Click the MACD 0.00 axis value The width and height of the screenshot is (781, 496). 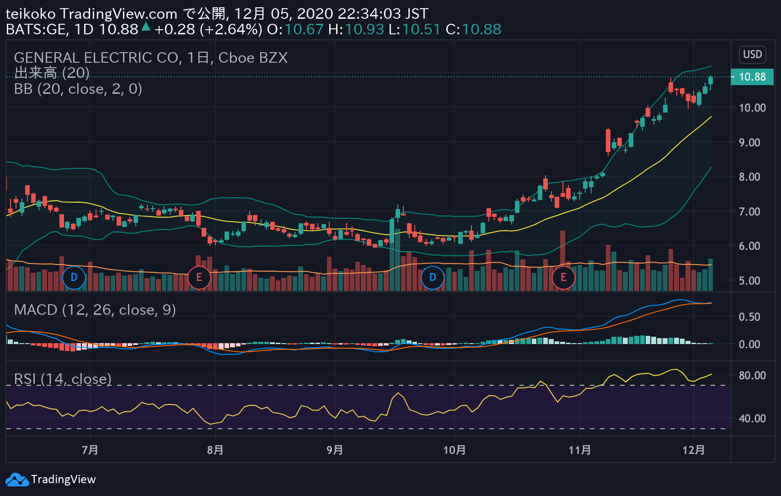tap(749, 345)
